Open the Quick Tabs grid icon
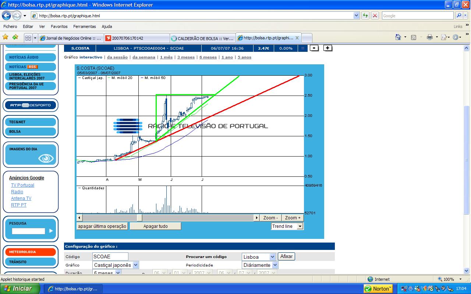The width and height of the screenshot is (471, 294). [28, 38]
